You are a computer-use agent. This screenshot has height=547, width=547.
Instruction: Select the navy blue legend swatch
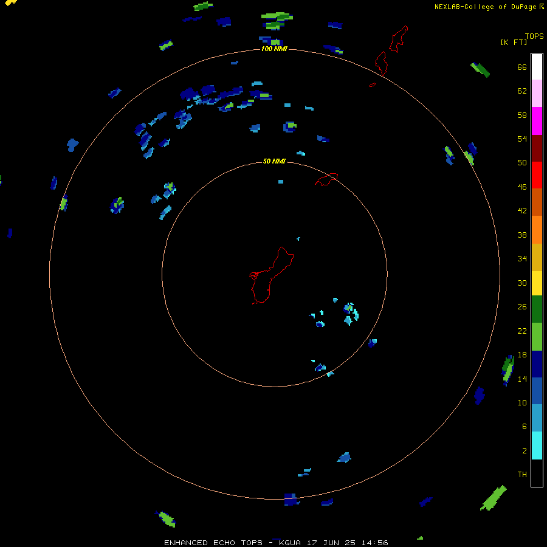point(537,364)
